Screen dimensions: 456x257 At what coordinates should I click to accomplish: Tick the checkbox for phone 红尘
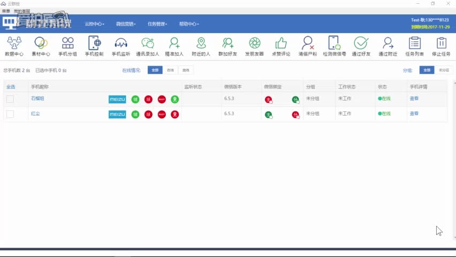click(10, 114)
